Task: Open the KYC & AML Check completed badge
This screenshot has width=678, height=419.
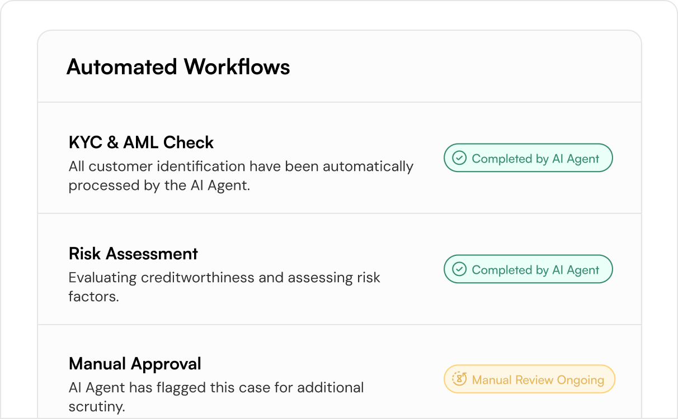Action: pyautogui.click(x=528, y=158)
